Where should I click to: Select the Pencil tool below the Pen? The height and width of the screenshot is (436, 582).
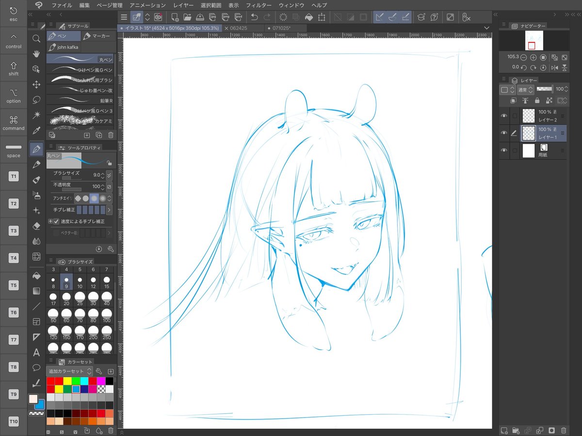pos(36,164)
